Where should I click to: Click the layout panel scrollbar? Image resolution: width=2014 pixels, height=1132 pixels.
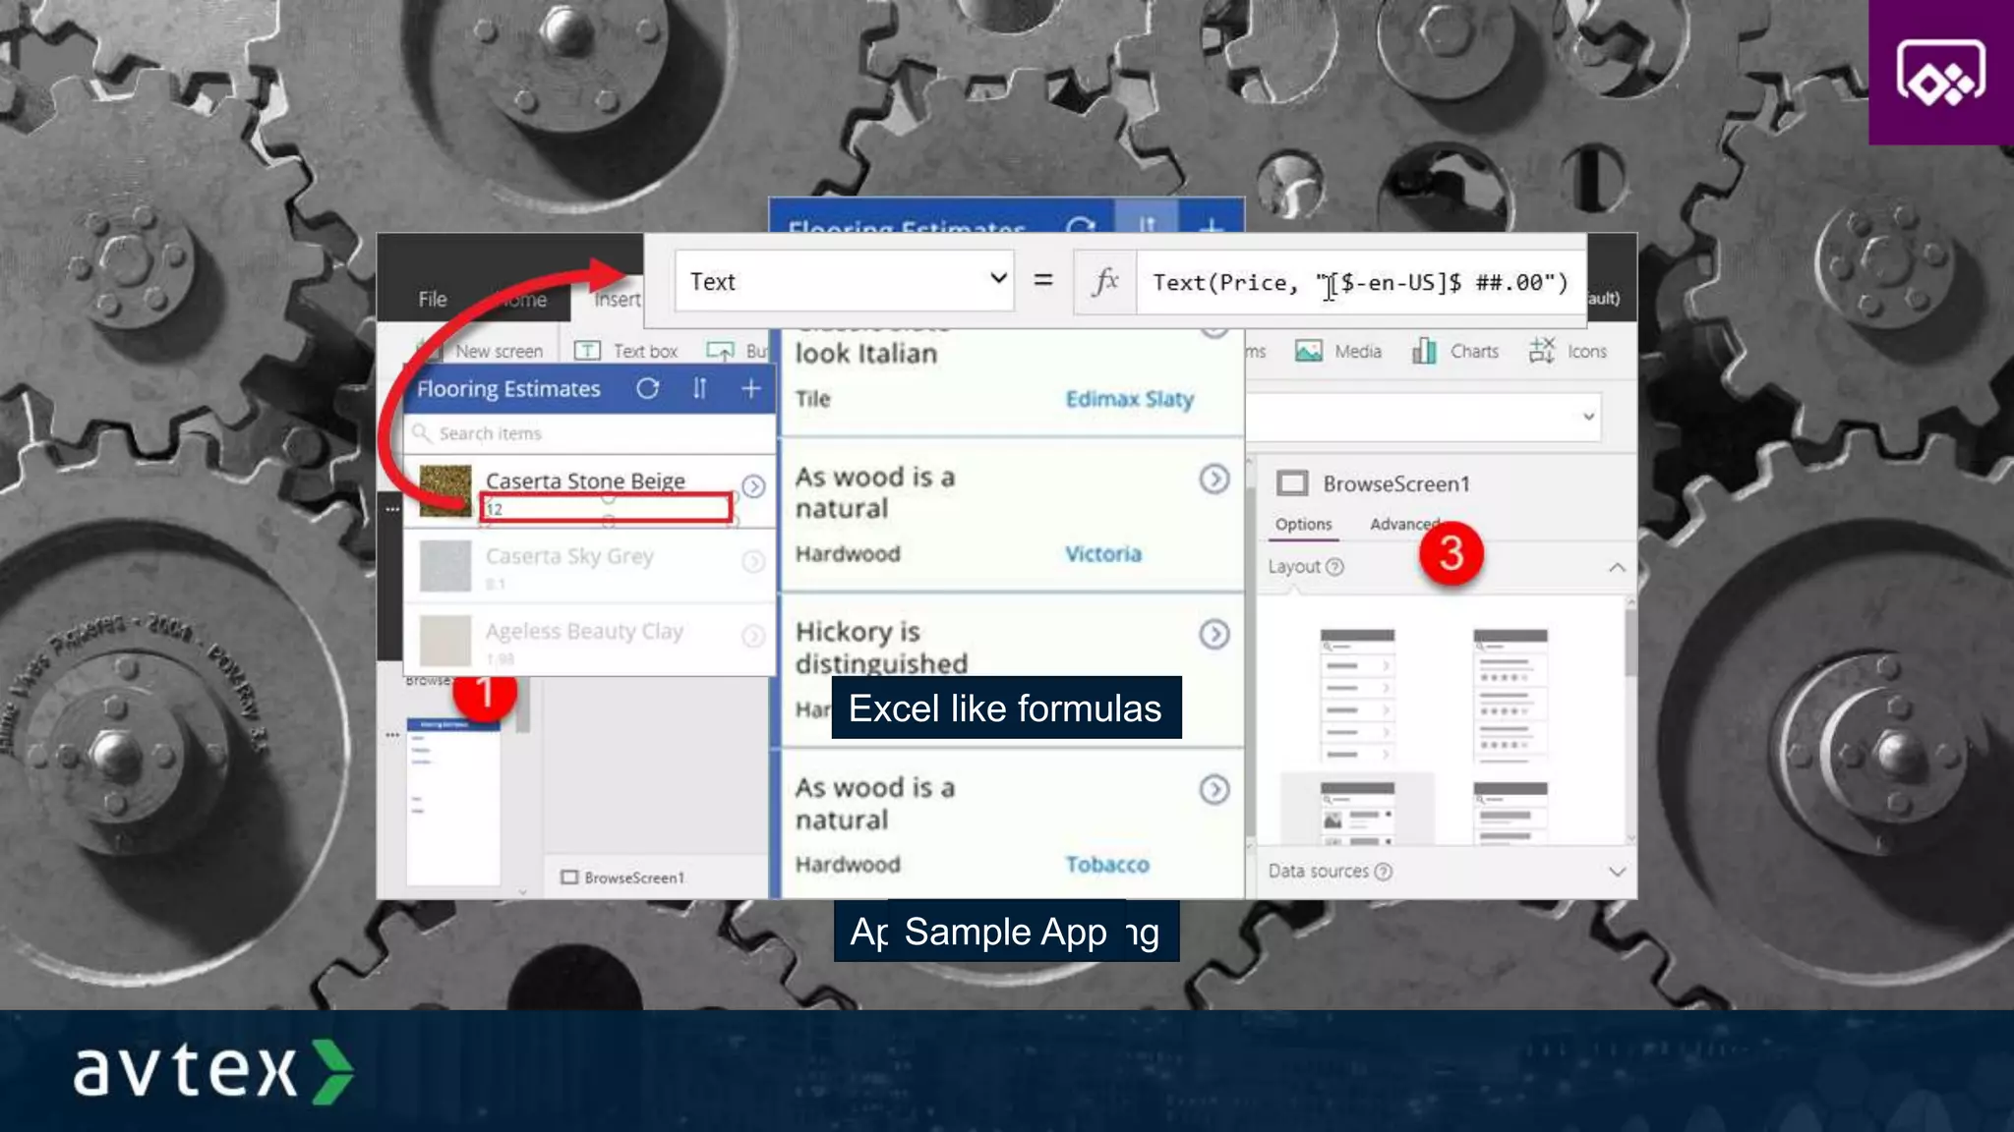[x=1630, y=642]
